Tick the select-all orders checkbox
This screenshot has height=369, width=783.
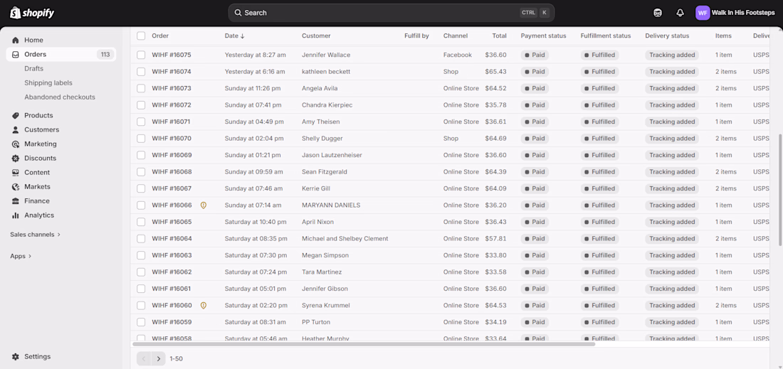pyautogui.click(x=142, y=36)
